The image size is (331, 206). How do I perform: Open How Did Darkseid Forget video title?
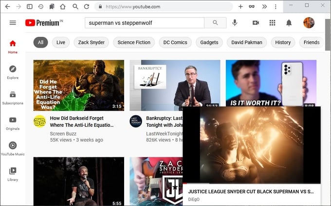[82, 121]
